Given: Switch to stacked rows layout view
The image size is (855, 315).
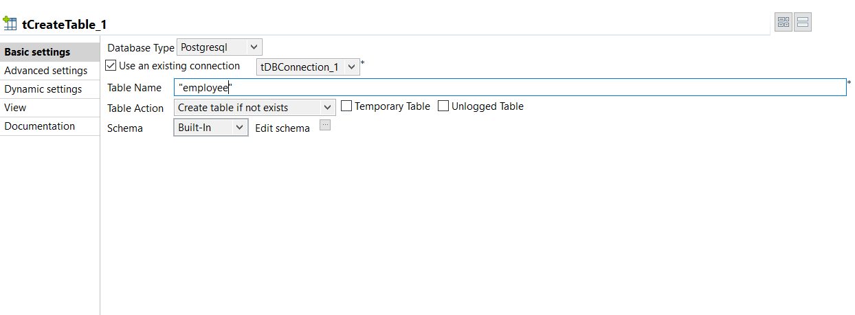Looking at the screenshot, I should (803, 23).
